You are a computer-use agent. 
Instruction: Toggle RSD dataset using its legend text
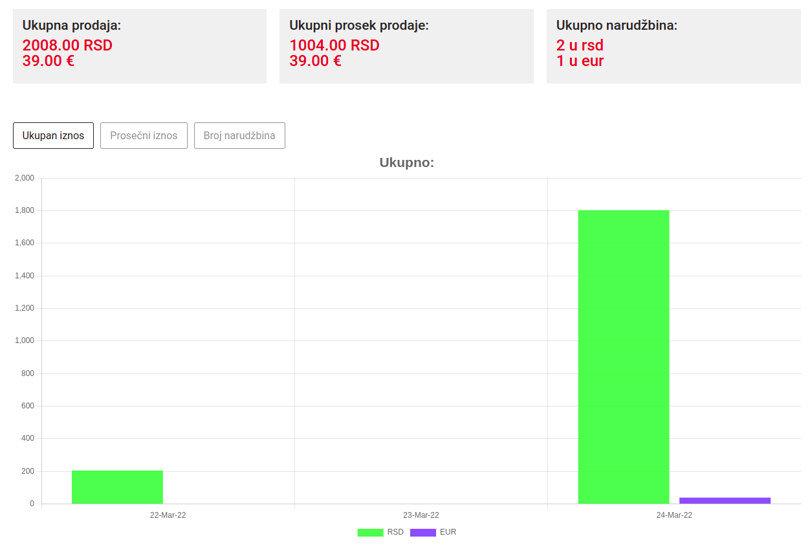(395, 532)
